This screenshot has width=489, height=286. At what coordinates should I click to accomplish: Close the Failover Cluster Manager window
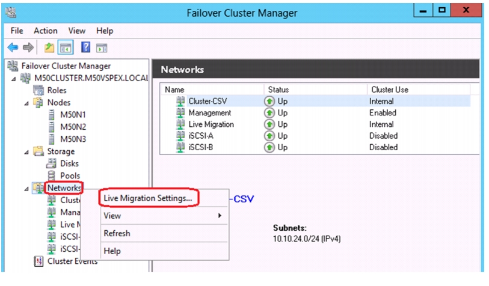(x=466, y=10)
